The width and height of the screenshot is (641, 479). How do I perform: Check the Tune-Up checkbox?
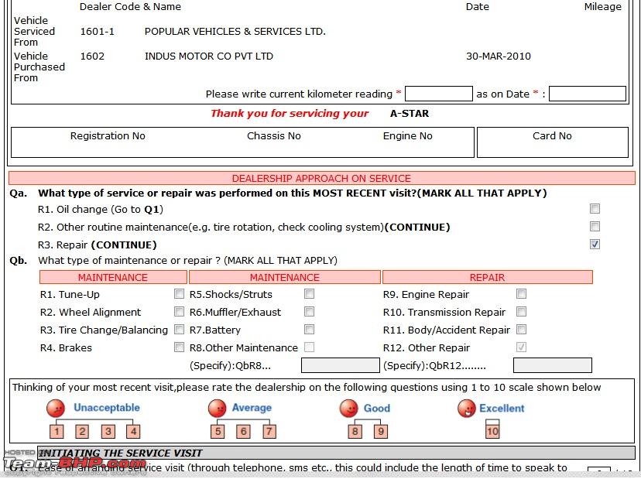coord(179,294)
